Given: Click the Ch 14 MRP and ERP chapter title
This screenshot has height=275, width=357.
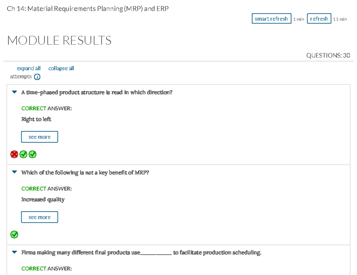Looking at the screenshot, I should pos(88,9).
